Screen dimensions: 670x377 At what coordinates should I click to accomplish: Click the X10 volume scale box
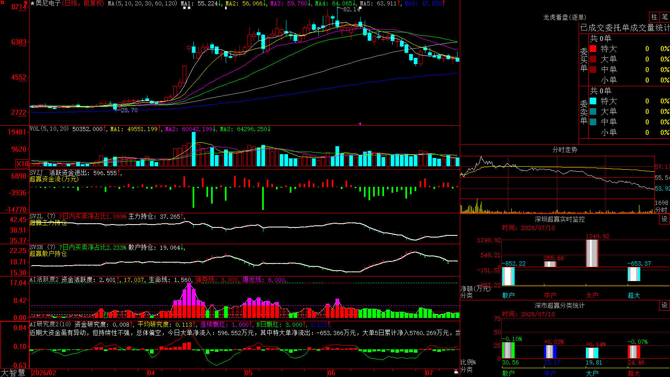[22, 164]
